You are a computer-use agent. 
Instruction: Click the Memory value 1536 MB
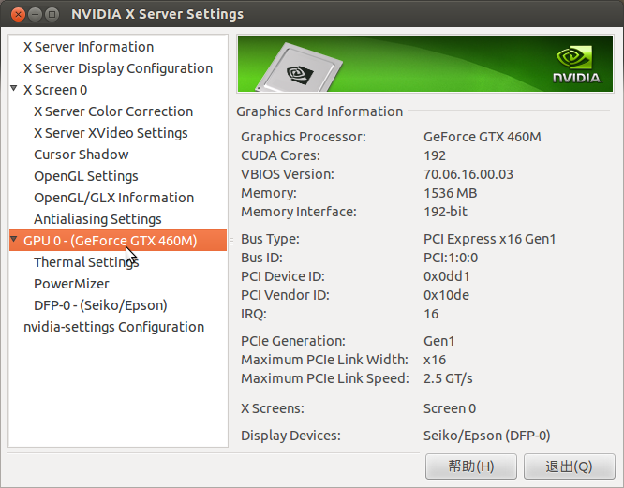[x=450, y=193]
